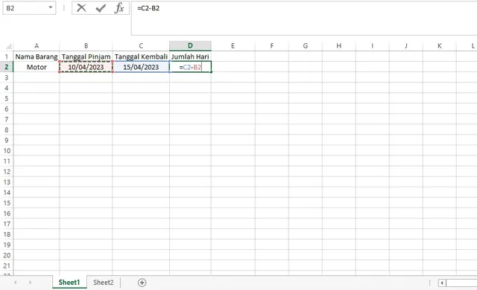
Task: Switch to Sheet2 tab
Action: pyautogui.click(x=103, y=283)
